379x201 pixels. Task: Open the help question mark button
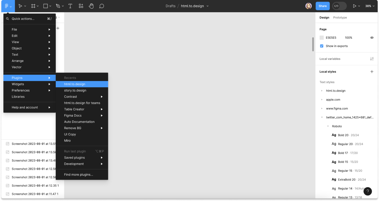click(368, 191)
